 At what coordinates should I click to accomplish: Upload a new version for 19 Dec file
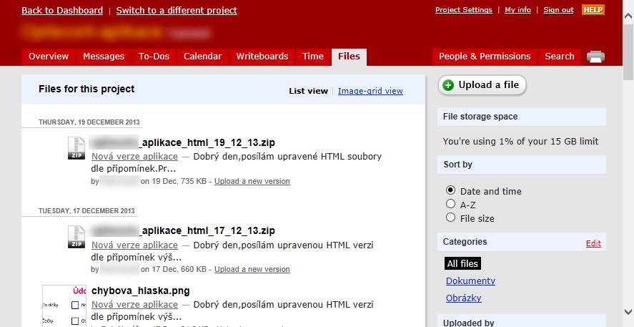252,181
